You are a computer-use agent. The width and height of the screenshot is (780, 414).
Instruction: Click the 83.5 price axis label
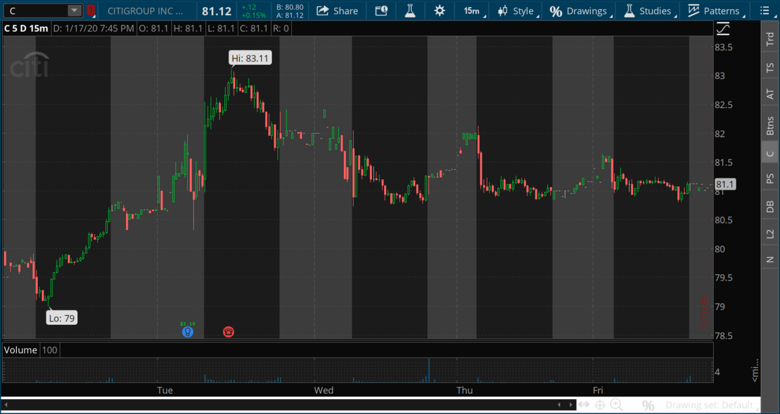click(724, 47)
